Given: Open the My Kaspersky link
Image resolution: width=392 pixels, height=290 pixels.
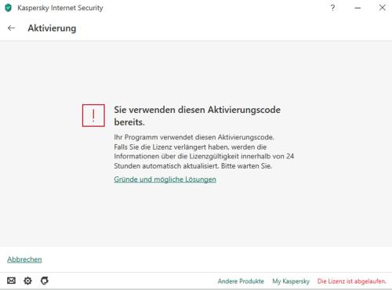Looking at the screenshot, I should coord(291,281).
